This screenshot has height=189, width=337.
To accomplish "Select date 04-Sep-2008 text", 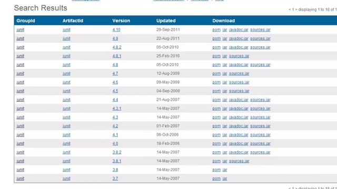I will coord(168,91).
